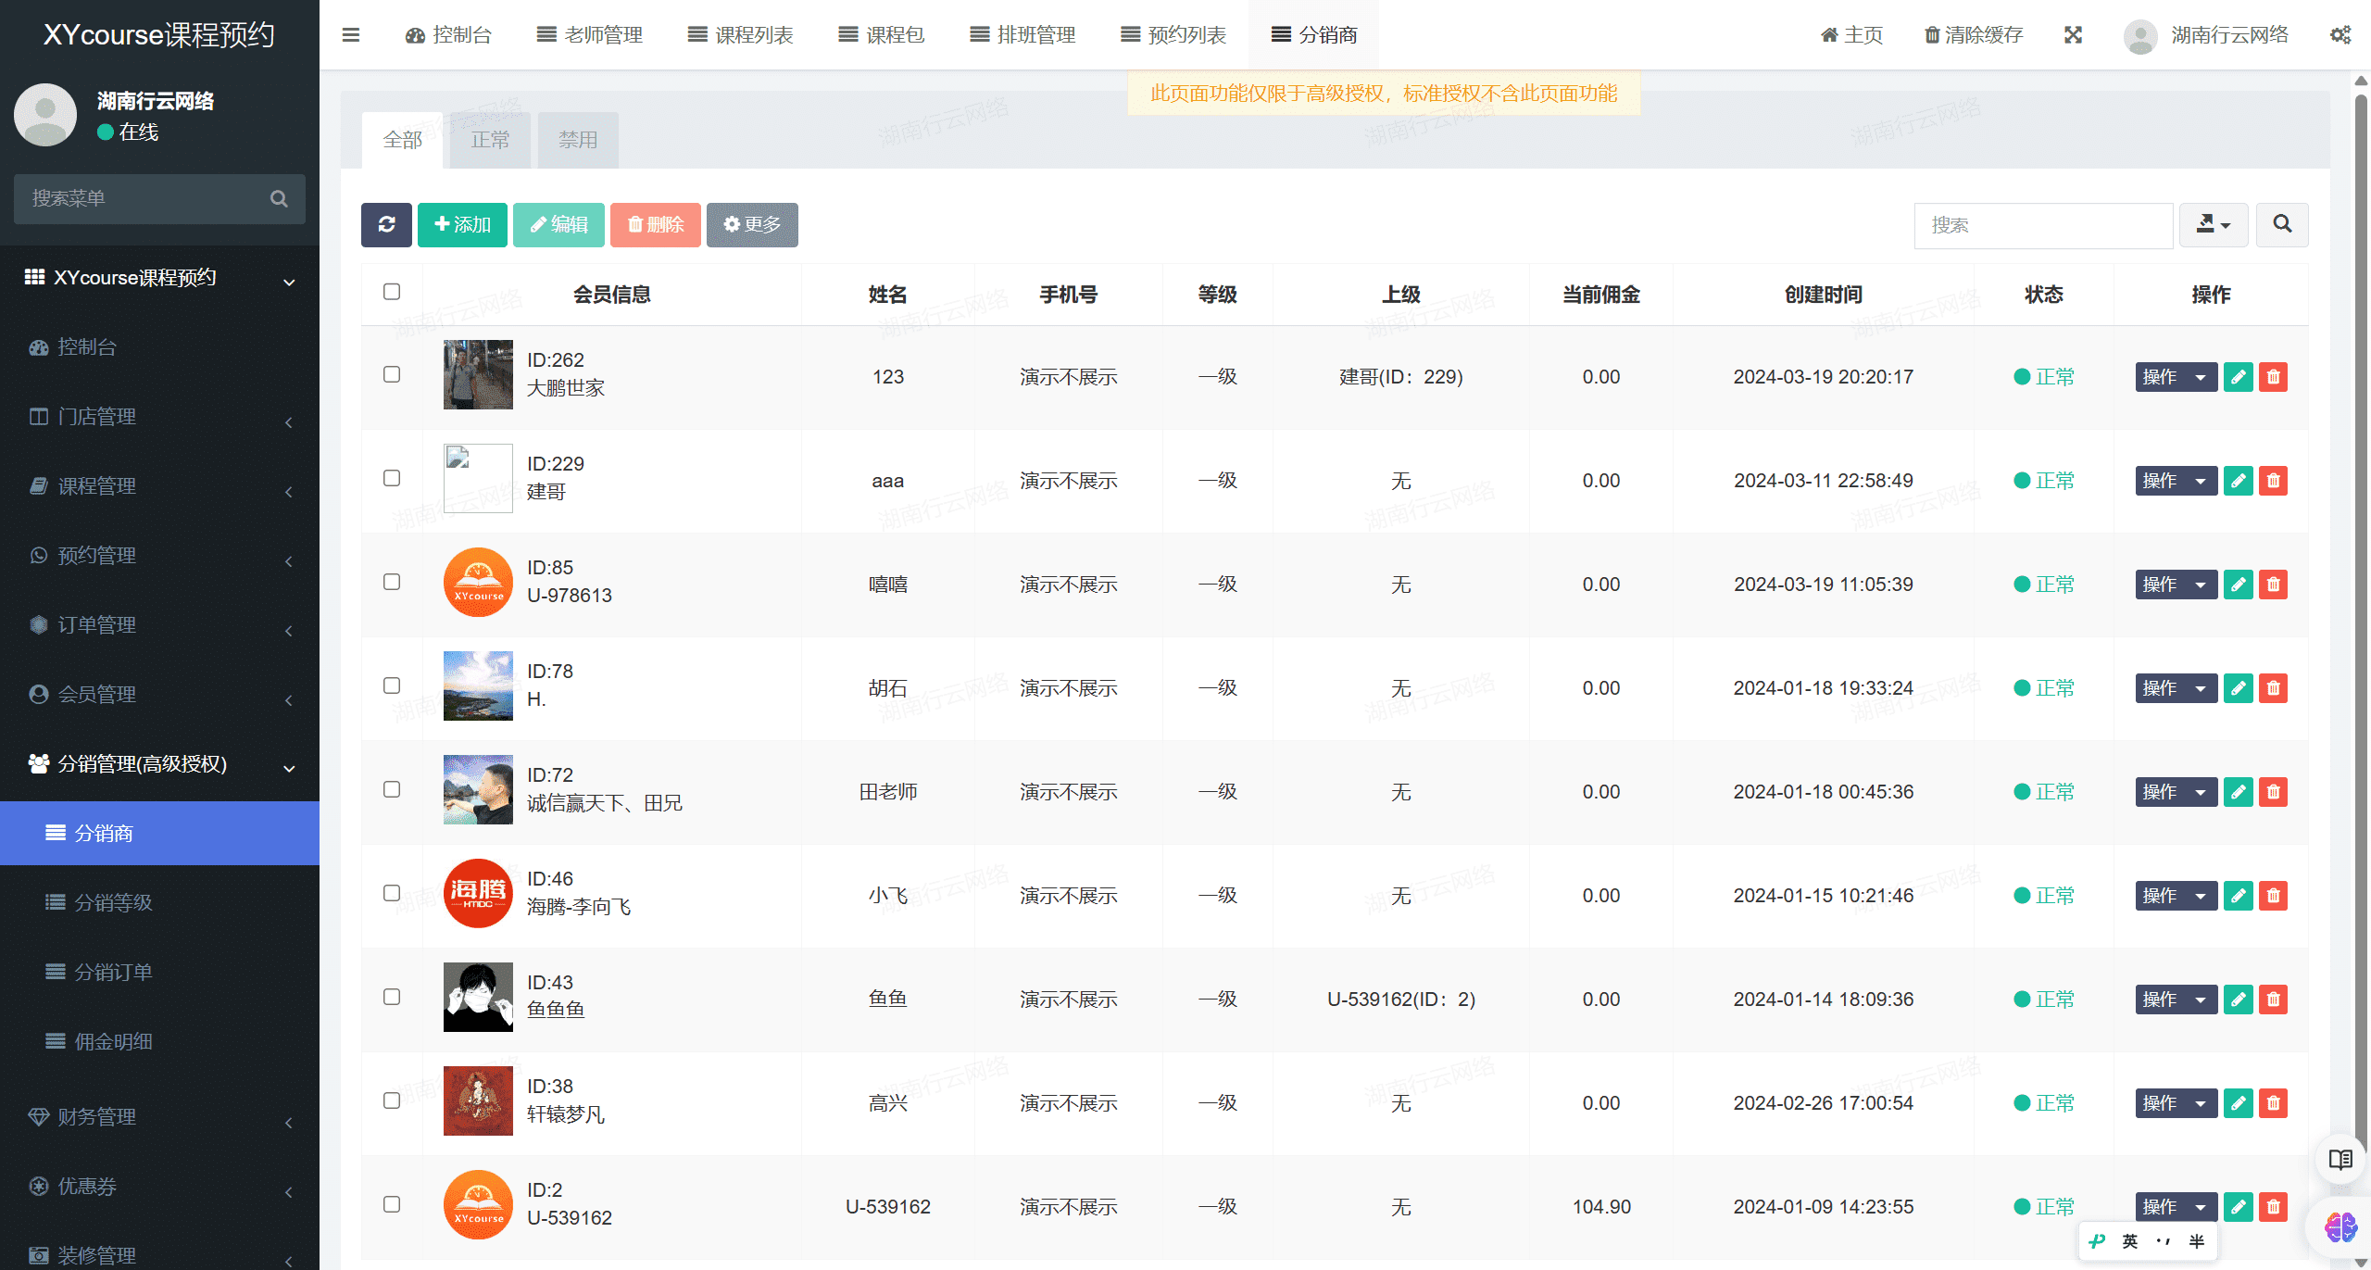The height and width of the screenshot is (1270, 2371).
Task: Open 课程列表 top navigation tab
Action: [x=741, y=35]
